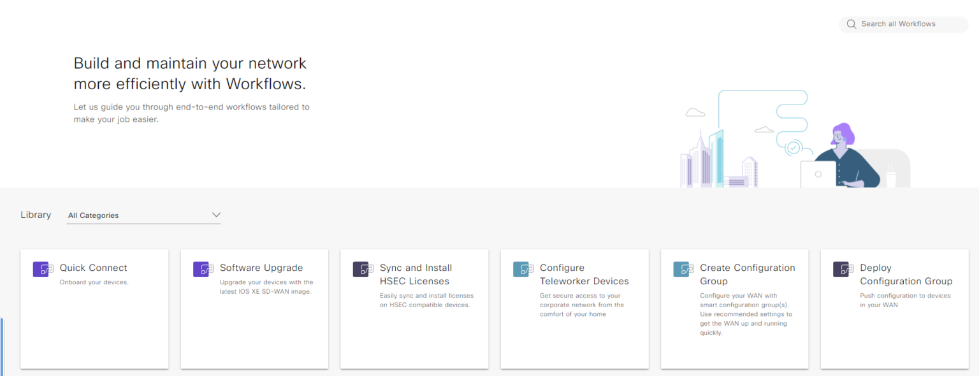
Task: Start the Configure Teleworker Devices workflow
Action: (574, 308)
